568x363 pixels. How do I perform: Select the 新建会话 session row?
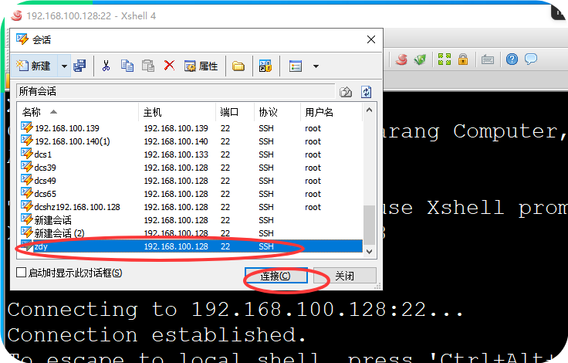point(190,220)
